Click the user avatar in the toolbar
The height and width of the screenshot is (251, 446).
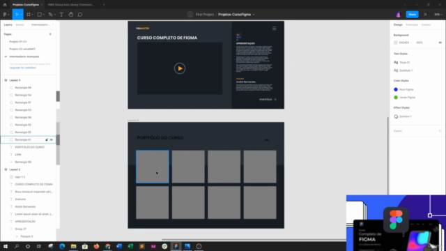pyautogui.click(x=398, y=14)
